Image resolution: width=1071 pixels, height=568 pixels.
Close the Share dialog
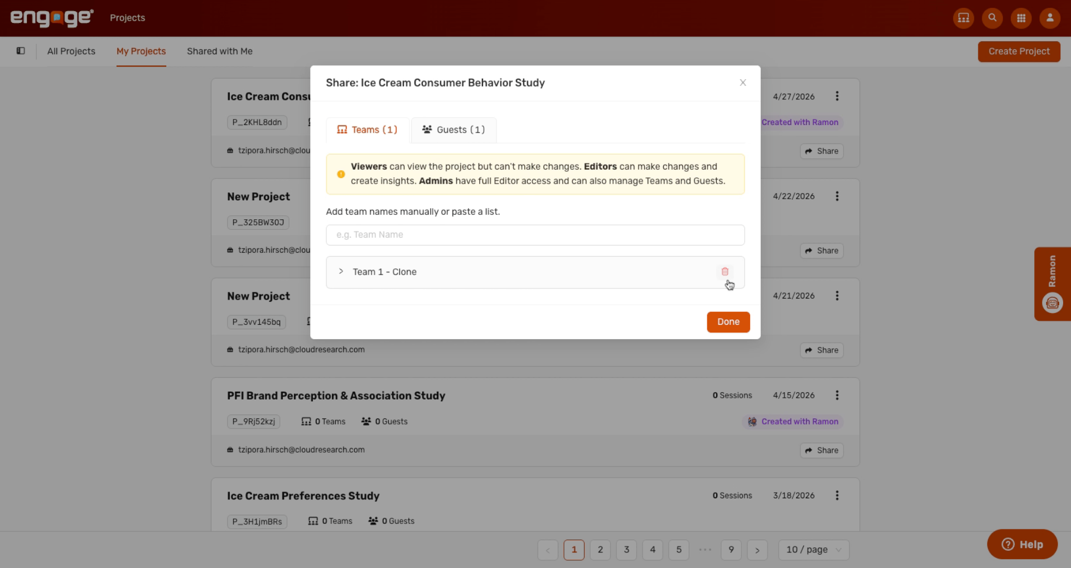point(742,83)
